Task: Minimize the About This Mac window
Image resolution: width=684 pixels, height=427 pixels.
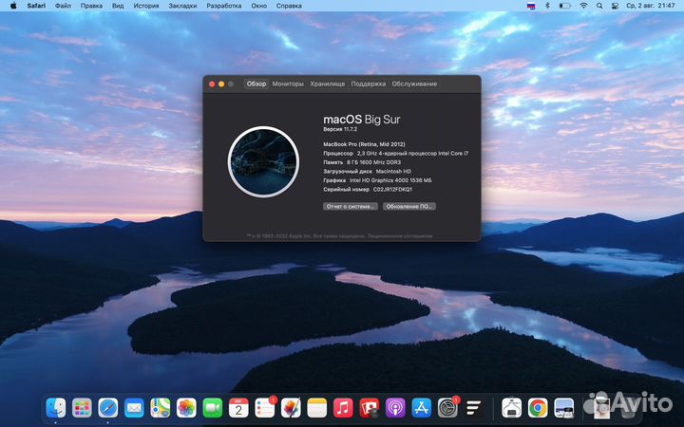Action: (221, 84)
